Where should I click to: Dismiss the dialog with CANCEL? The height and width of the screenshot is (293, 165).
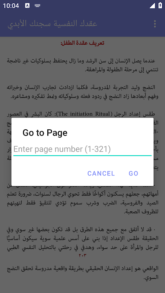(101, 173)
